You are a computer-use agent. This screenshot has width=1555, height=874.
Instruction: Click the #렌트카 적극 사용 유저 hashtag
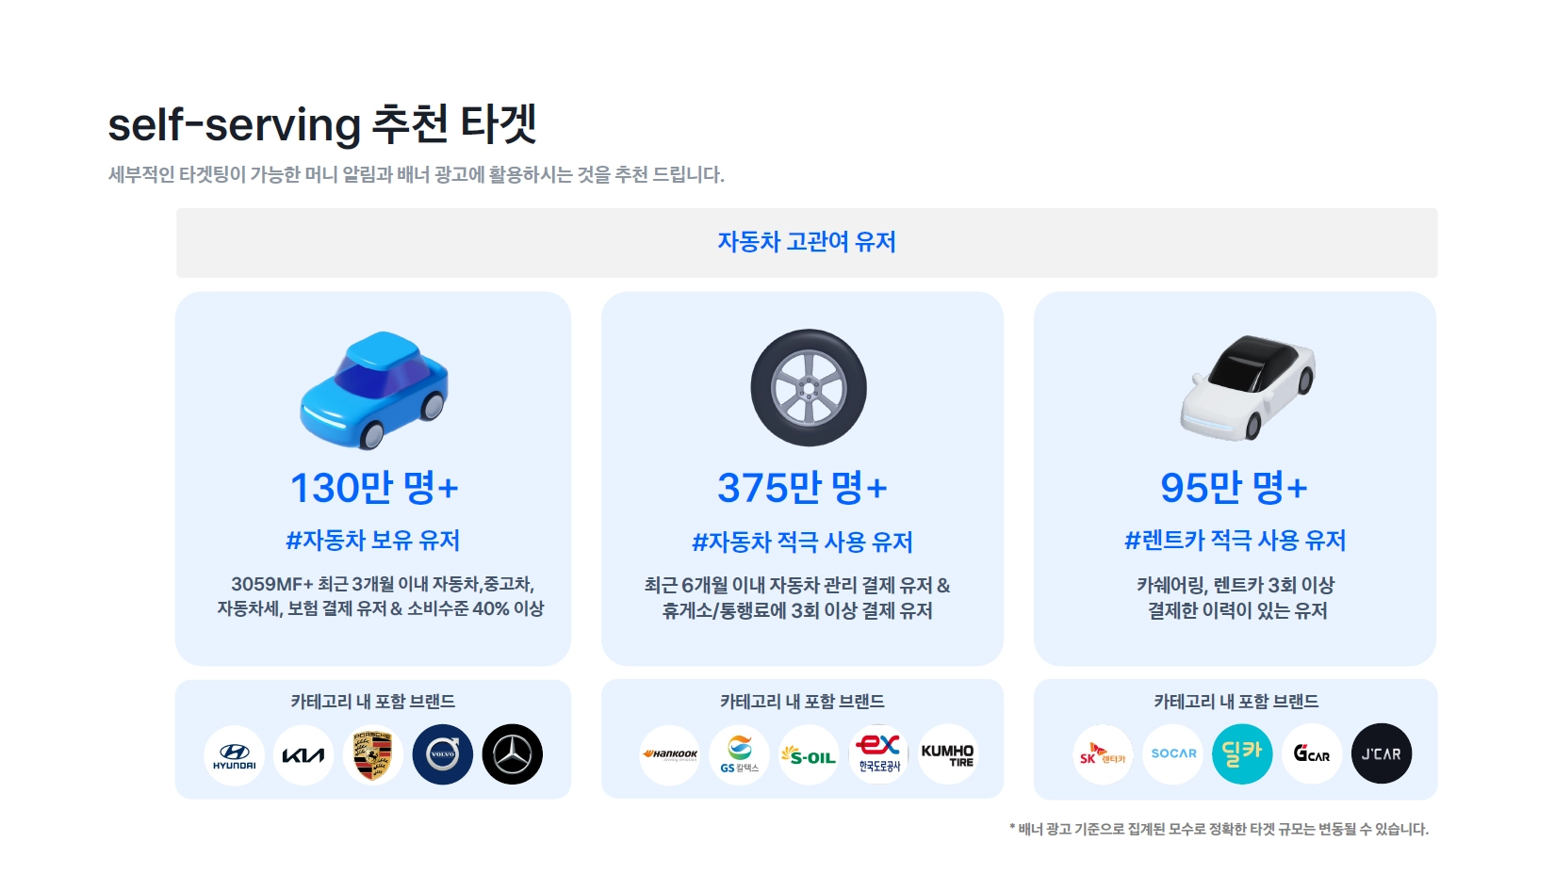1236,541
